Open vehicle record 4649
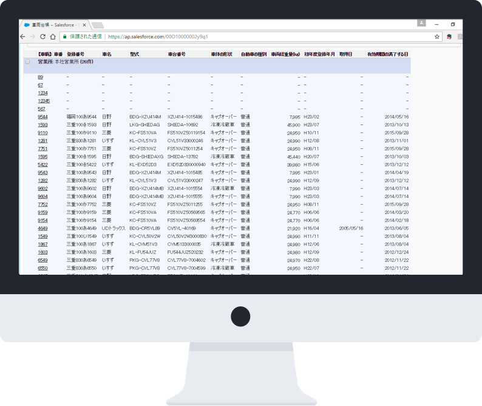The height and width of the screenshot is (406, 482). (42, 229)
